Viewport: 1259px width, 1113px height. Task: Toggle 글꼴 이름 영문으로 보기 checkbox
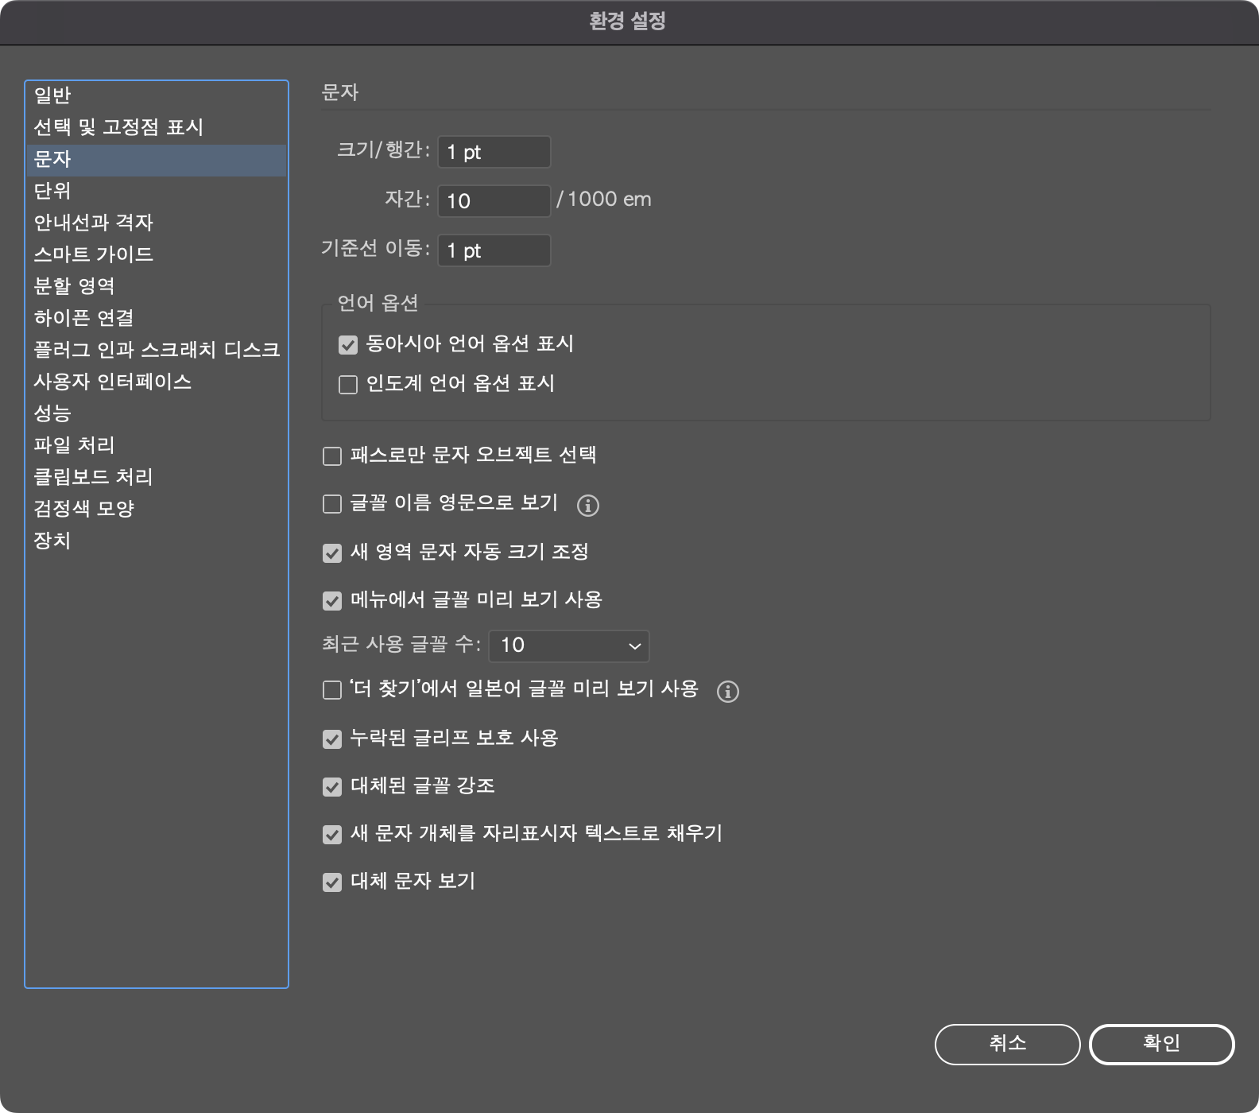point(332,504)
